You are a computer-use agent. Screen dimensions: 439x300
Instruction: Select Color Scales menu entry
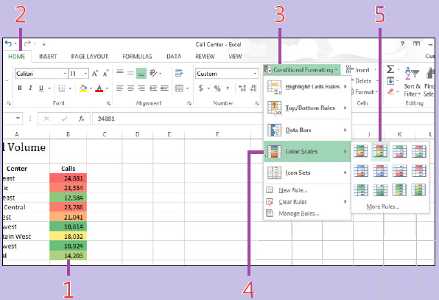pos(307,152)
